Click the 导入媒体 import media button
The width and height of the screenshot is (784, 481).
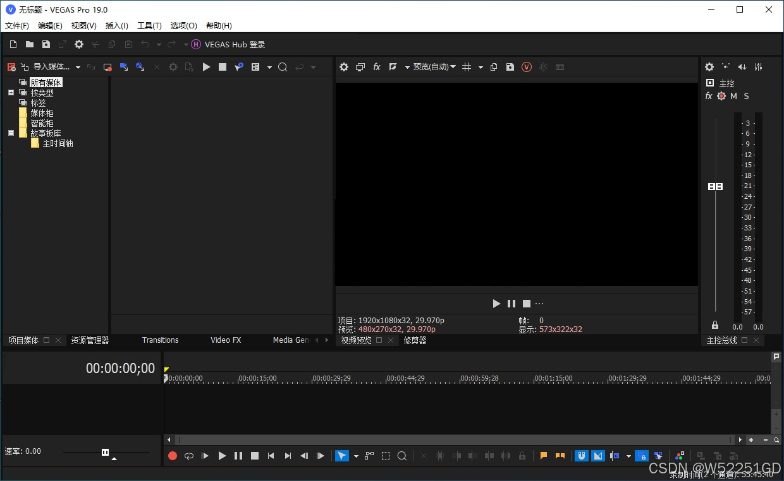pyautogui.click(x=44, y=67)
